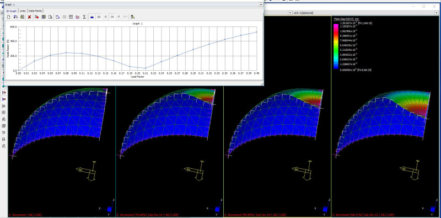Screen dimensions: 441x218
Task: Click the page with magnifier preview icon
Action: [x=50, y=17]
